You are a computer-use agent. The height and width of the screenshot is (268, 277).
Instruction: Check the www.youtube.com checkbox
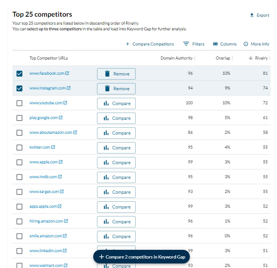[x=19, y=103]
